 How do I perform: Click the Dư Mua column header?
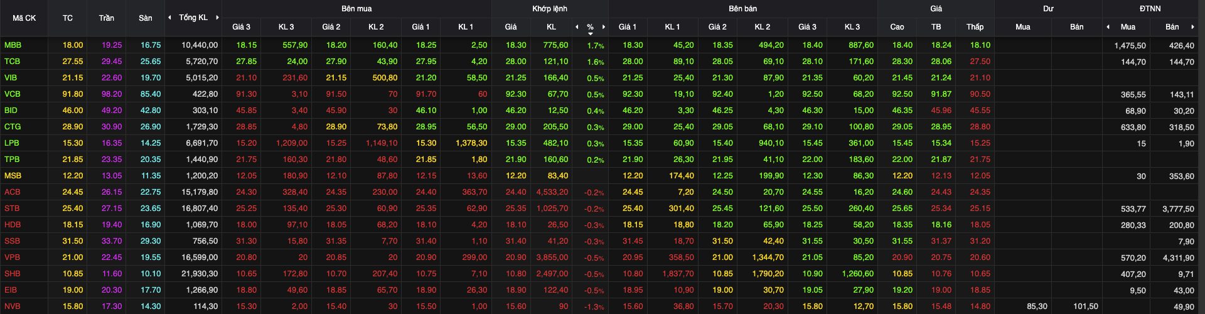1023,27
